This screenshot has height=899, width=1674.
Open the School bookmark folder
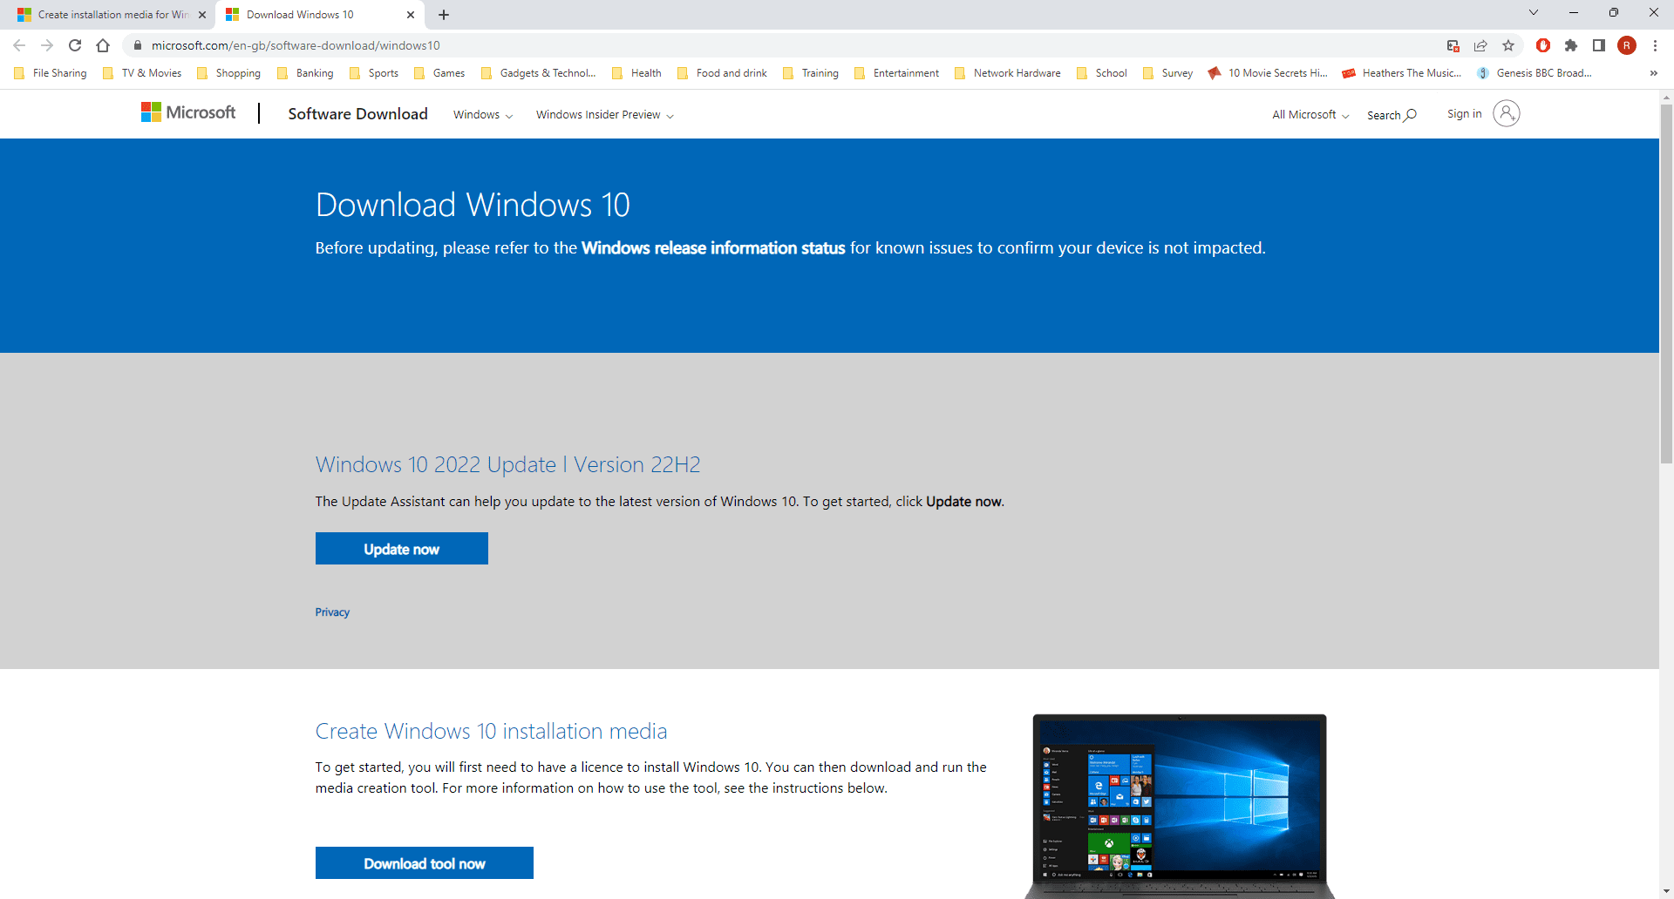point(1102,73)
